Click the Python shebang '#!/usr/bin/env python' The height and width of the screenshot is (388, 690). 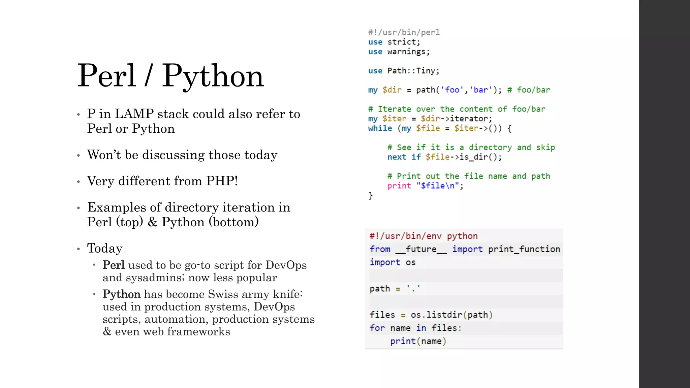tap(424, 236)
